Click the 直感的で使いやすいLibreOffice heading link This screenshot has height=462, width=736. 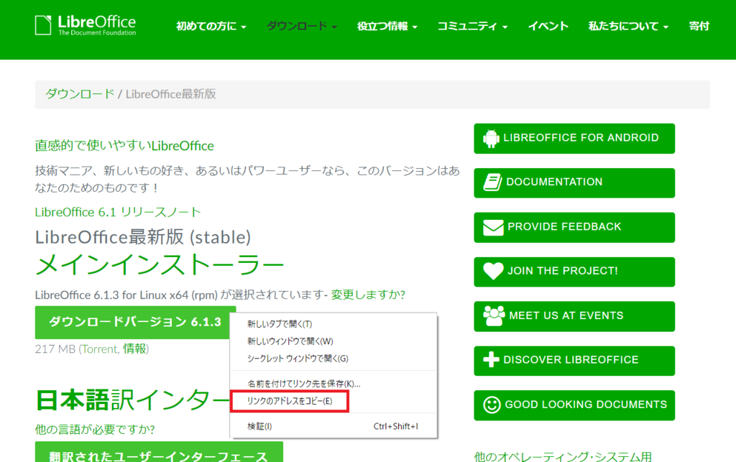(x=124, y=146)
